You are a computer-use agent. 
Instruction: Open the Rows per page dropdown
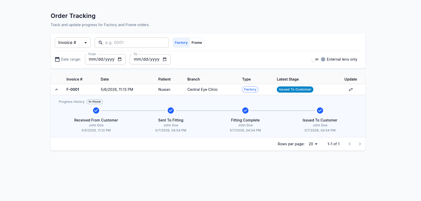click(313, 144)
